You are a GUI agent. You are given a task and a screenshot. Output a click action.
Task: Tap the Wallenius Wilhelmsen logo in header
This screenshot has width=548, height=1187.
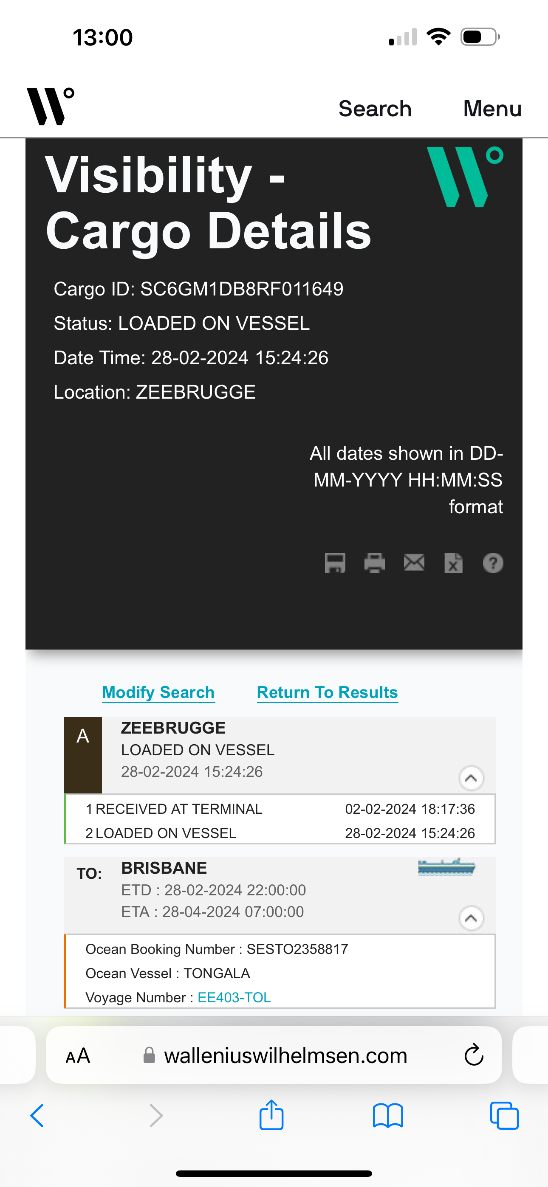[50, 107]
